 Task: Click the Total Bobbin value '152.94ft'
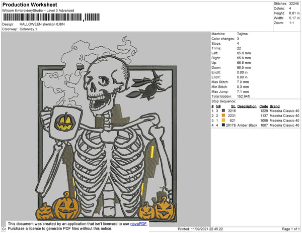point(243,96)
